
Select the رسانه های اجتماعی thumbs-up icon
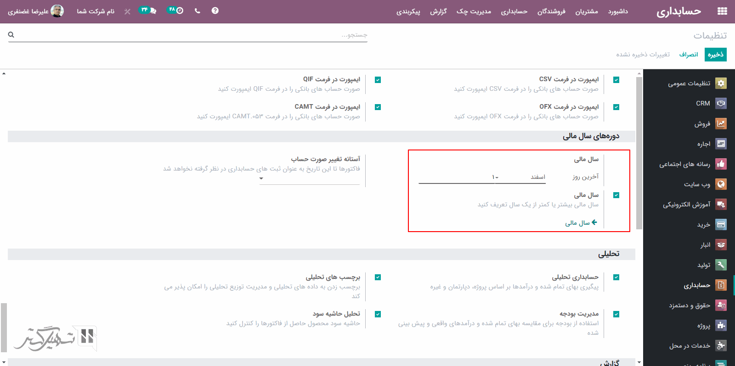click(x=721, y=164)
